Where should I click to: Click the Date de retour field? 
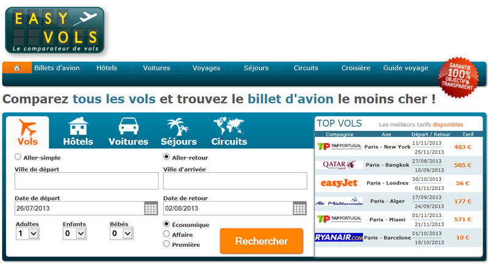tap(228, 208)
